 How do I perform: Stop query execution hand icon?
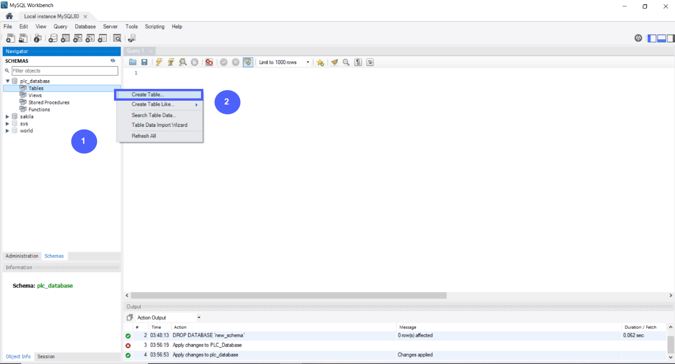194,62
